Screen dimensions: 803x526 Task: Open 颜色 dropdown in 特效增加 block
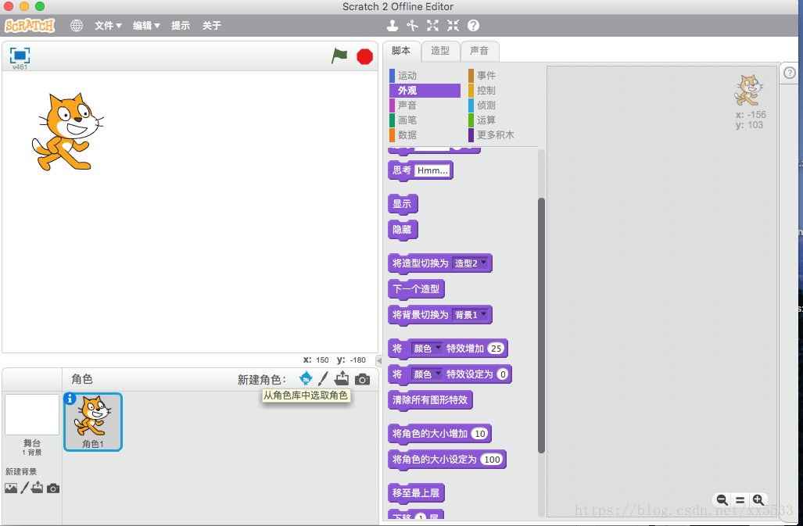tap(427, 349)
